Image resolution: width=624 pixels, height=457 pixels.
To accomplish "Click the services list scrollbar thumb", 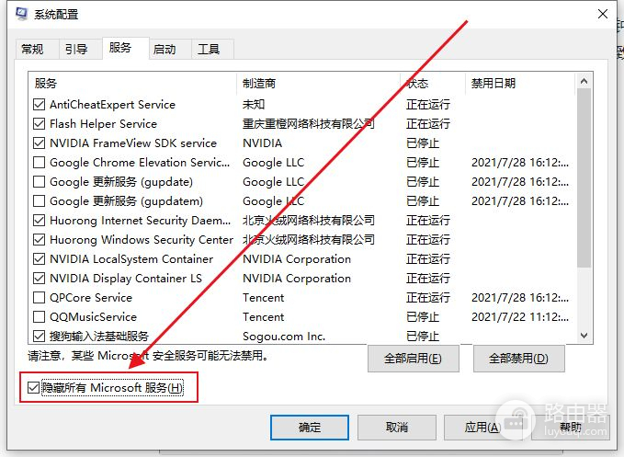I will (584, 178).
